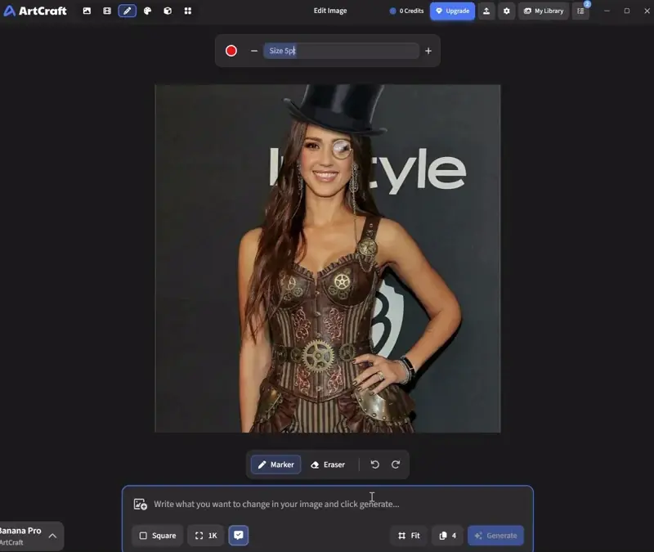Redo the last undone stroke
654x552 pixels.
(396, 464)
